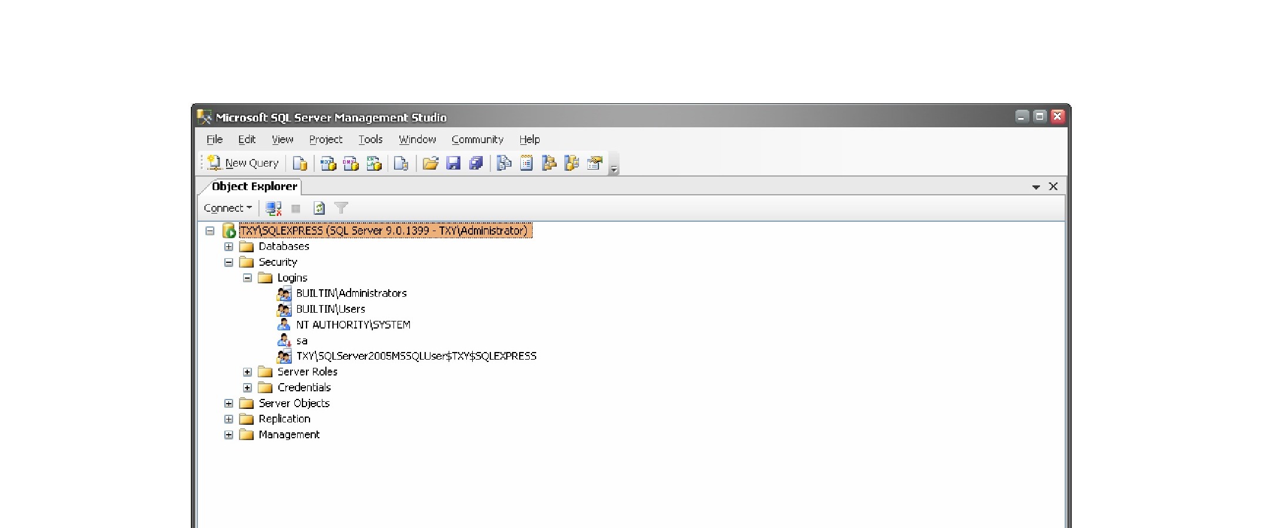
Task: Select the TXY\SQLEXPRESS server label
Action: 385,231
